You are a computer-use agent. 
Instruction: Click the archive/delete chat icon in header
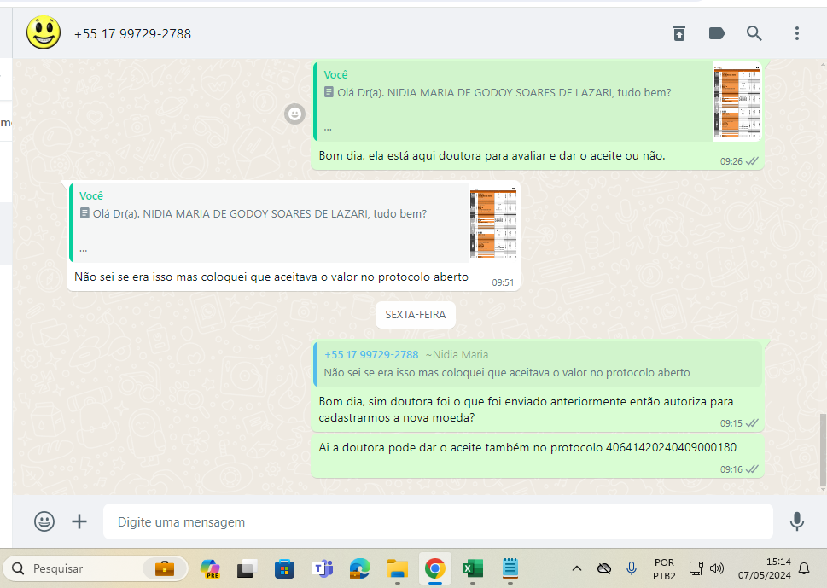pos(679,33)
